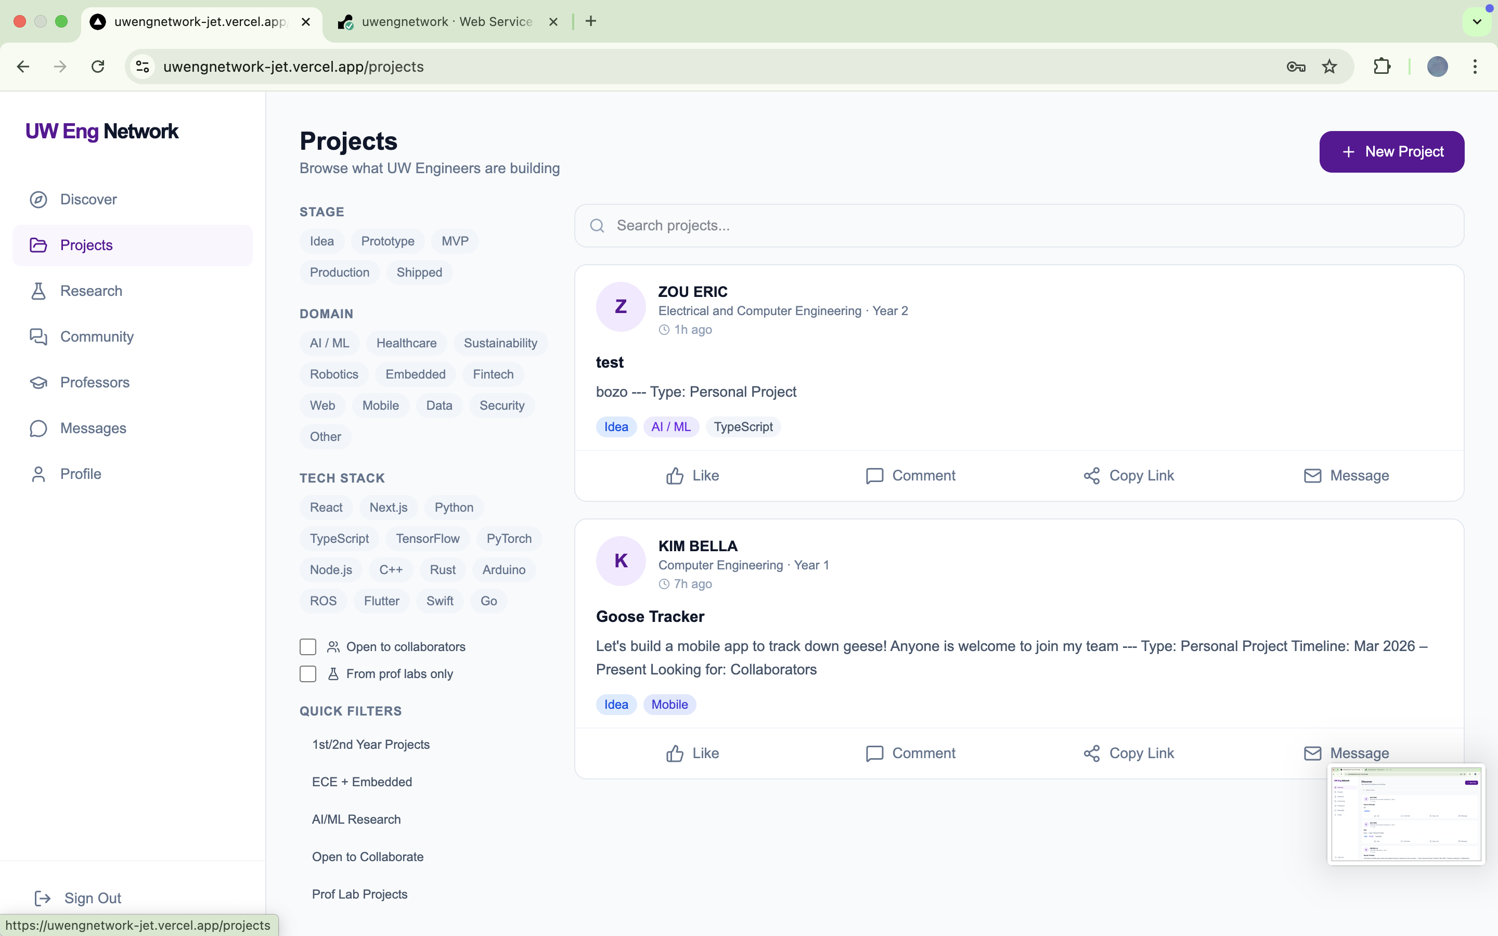Bookmark page with star icon
The height and width of the screenshot is (936, 1498).
[x=1329, y=67]
